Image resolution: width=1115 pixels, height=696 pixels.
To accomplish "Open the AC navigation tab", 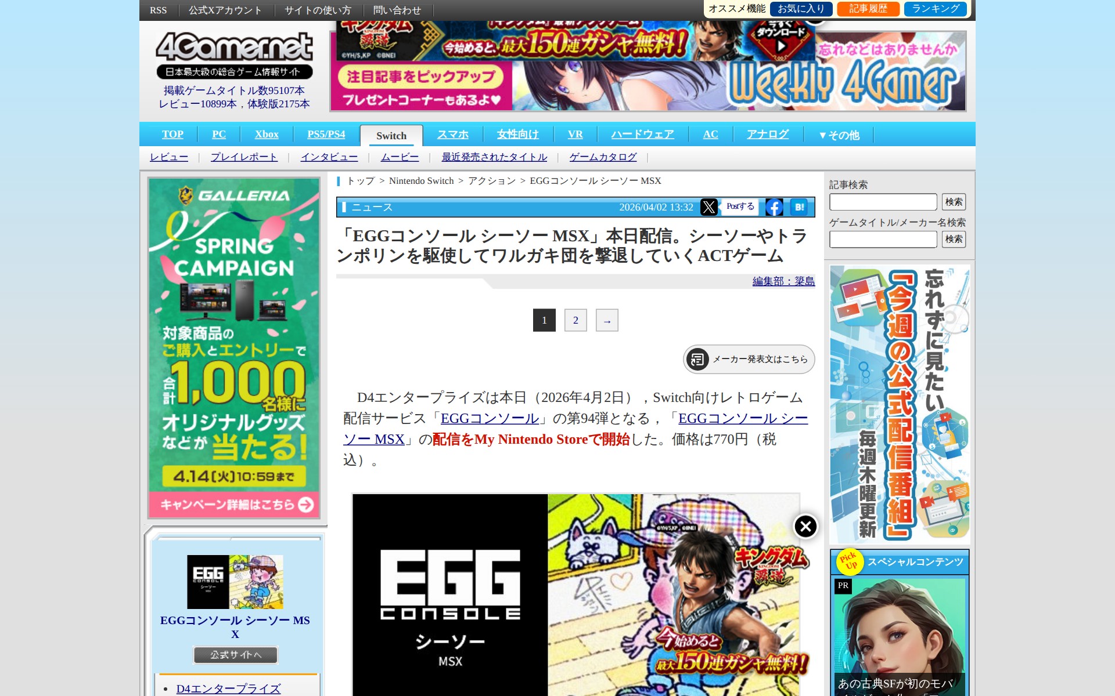I will pos(711,135).
